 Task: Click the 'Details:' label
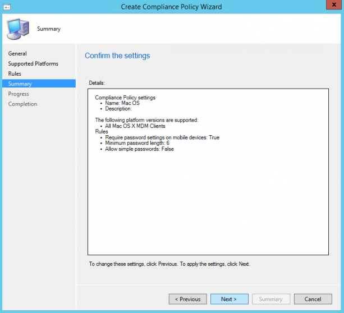[x=97, y=83]
